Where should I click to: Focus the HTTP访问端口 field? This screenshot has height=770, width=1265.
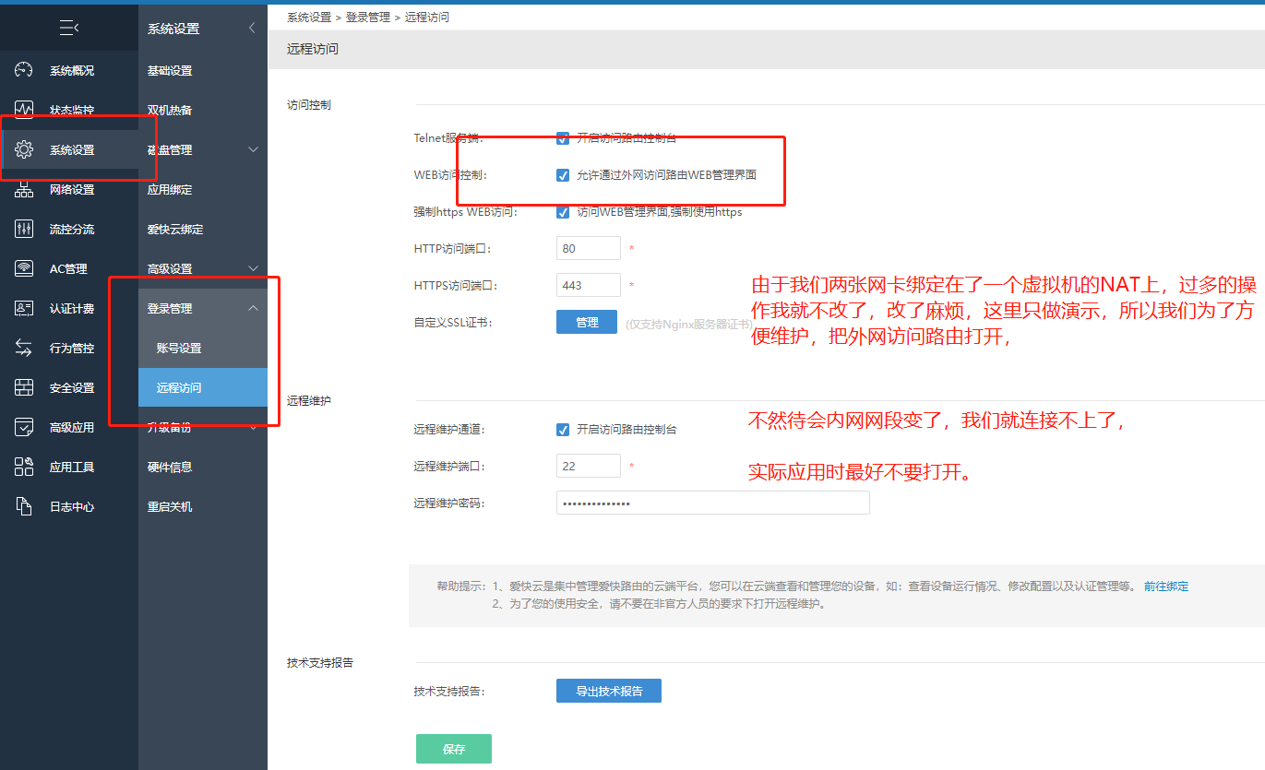(589, 248)
